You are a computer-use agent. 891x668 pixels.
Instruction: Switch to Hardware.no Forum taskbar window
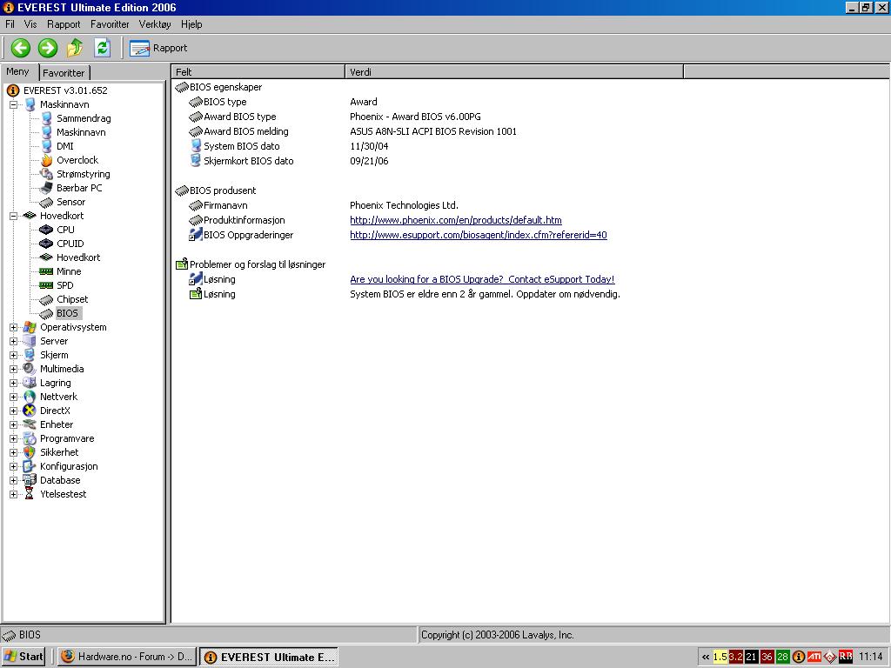pyautogui.click(x=127, y=657)
